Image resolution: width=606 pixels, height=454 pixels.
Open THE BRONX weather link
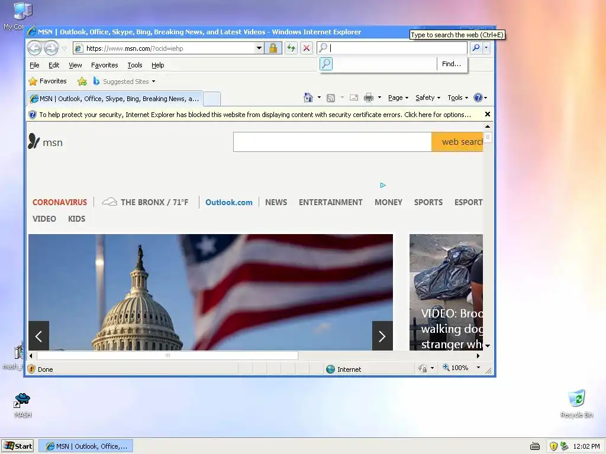145,202
